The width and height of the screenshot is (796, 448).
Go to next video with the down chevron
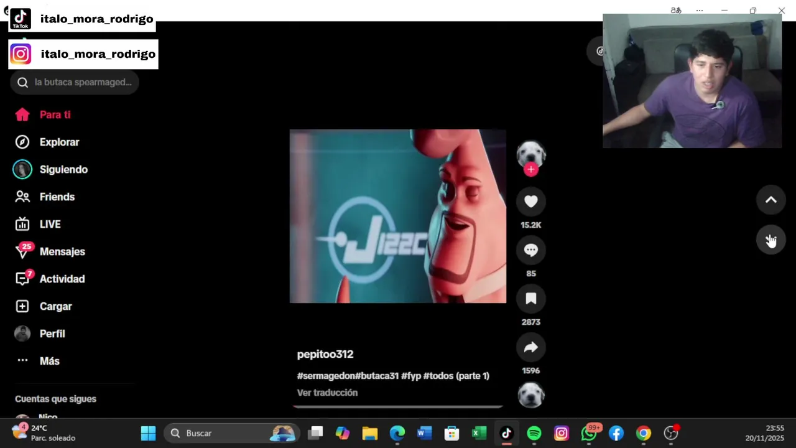(771, 240)
